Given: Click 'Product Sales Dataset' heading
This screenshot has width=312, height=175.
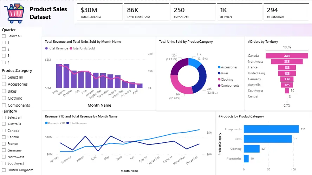Looking at the screenshot, I should [x=48, y=13].
